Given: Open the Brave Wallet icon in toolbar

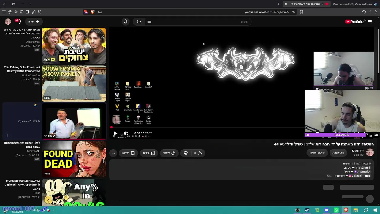Looking at the screenshot, I should [x=22, y=12].
